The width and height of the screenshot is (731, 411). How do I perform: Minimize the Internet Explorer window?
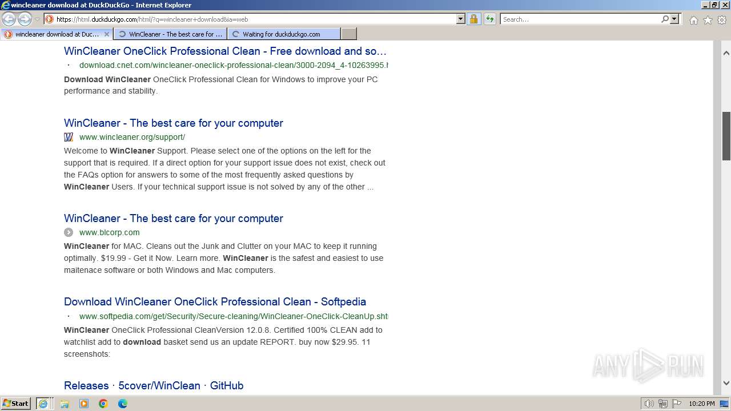pos(704,5)
